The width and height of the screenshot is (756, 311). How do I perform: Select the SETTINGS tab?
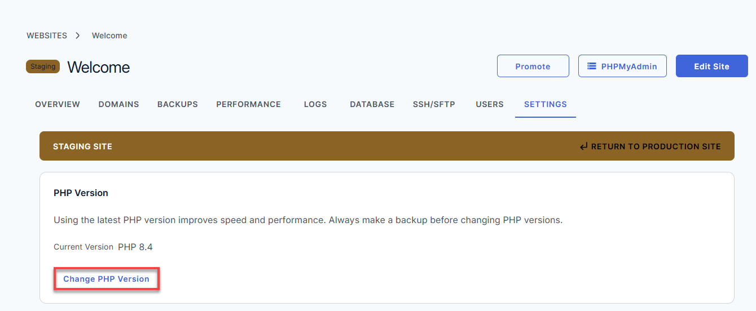pos(546,104)
